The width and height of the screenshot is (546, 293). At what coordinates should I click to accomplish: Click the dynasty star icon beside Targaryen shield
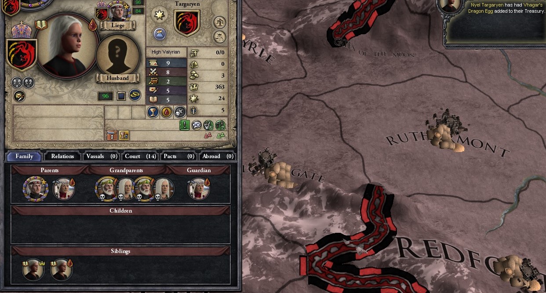click(x=159, y=14)
